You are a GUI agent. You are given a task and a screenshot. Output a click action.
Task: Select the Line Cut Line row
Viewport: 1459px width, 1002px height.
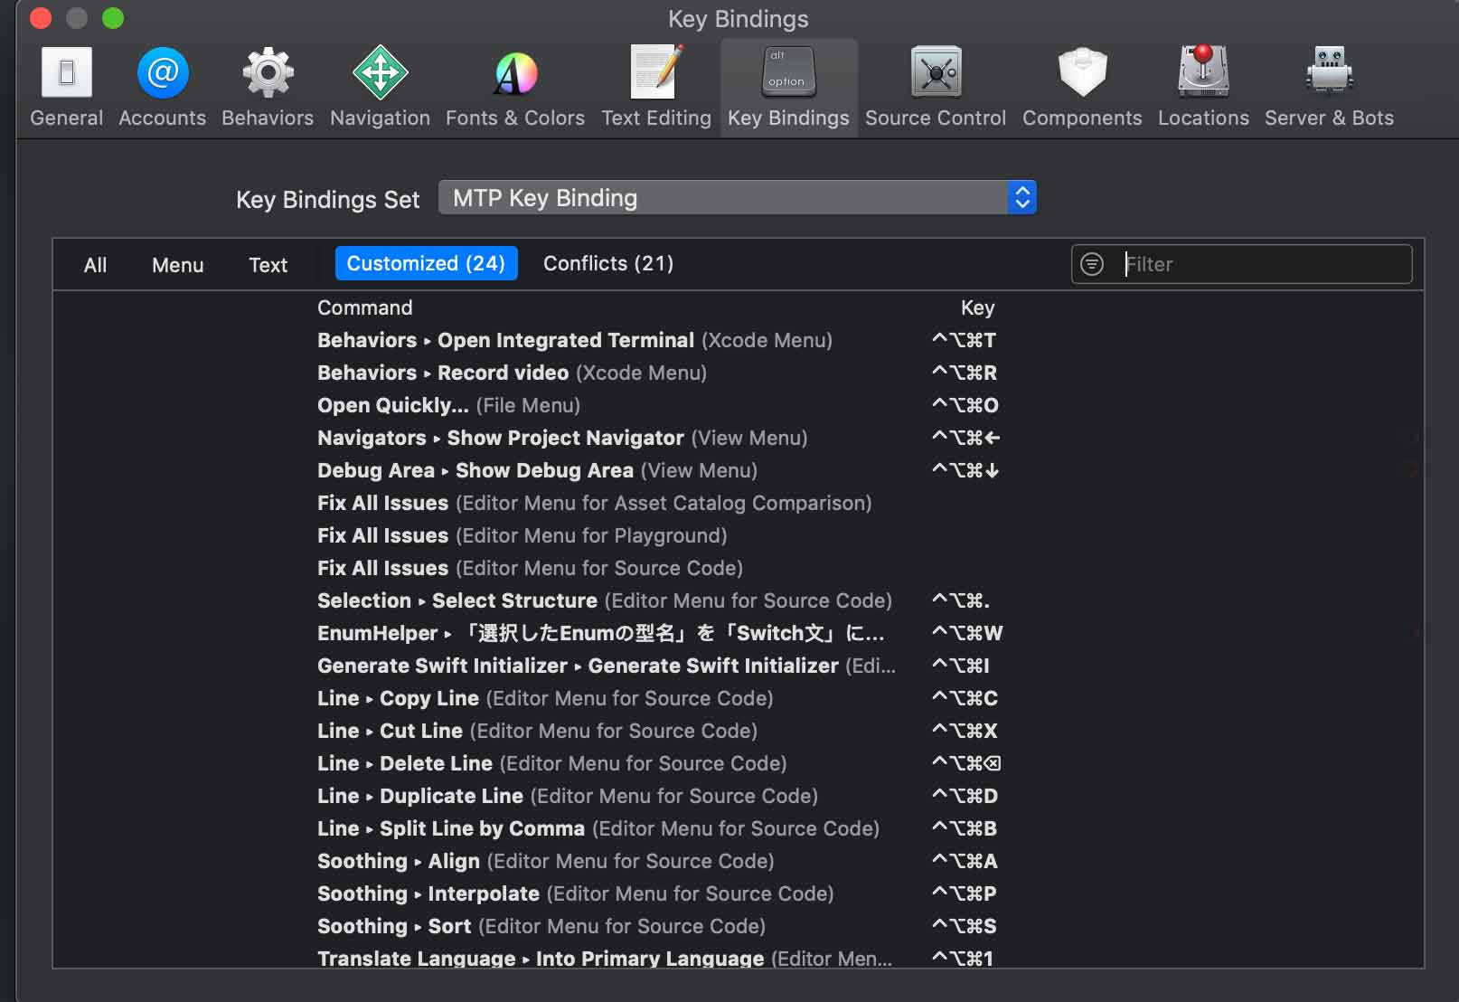(x=738, y=731)
